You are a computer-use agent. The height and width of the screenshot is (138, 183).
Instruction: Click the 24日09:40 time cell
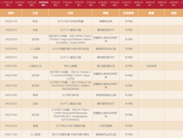click(x=11, y=49)
